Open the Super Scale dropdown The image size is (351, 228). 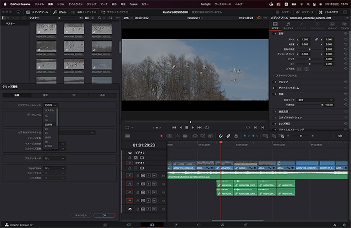(55, 168)
